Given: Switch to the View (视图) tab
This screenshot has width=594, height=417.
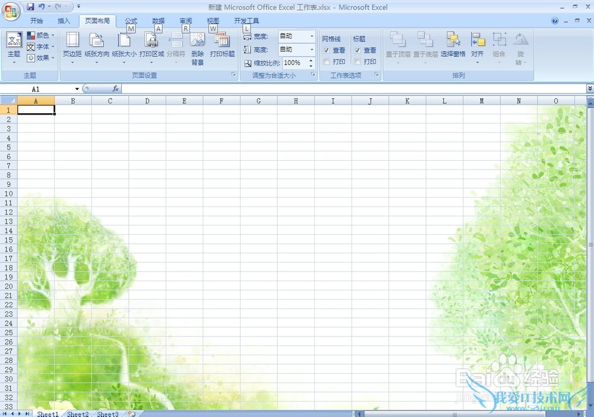Looking at the screenshot, I should pyautogui.click(x=213, y=21).
